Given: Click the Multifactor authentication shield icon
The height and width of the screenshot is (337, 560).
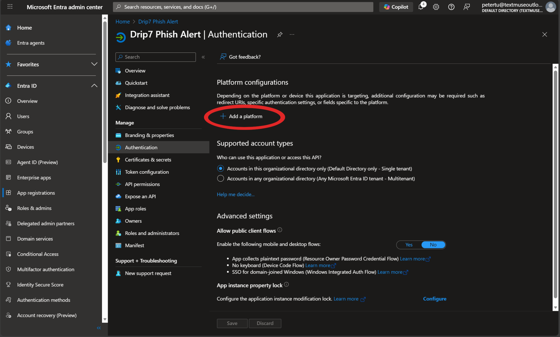Looking at the screenshot, I should (8, 269).
